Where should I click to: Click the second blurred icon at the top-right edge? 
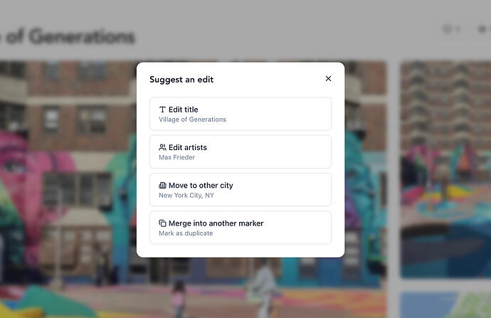pos(484,29)
